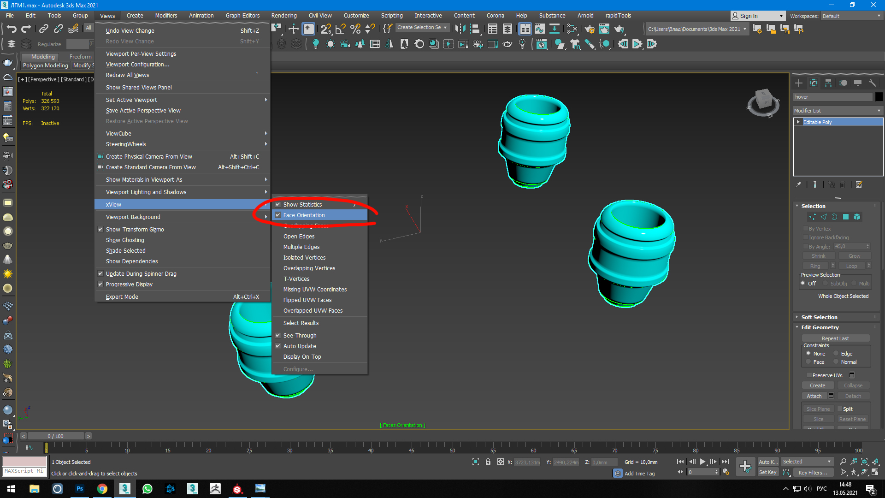Select the Edge constraint radio button
The height and width of the screenshot is (498, 885).
[x=836, y=354]
